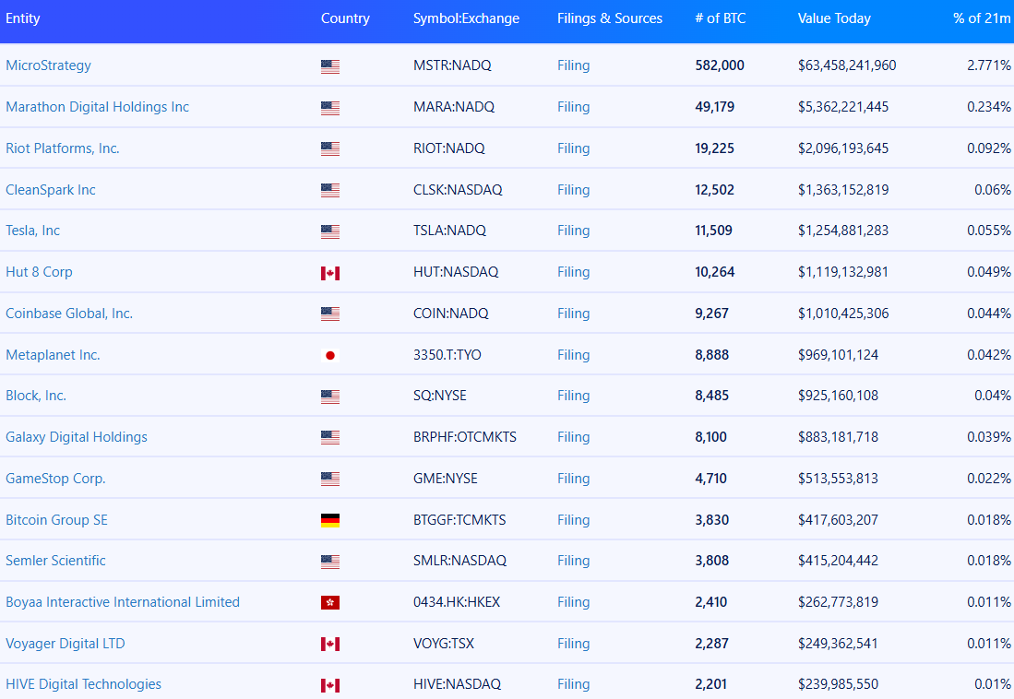1014x699 pixels.
Task: Open the Hut 8 Corp link
Action: (x=39, y=272)
